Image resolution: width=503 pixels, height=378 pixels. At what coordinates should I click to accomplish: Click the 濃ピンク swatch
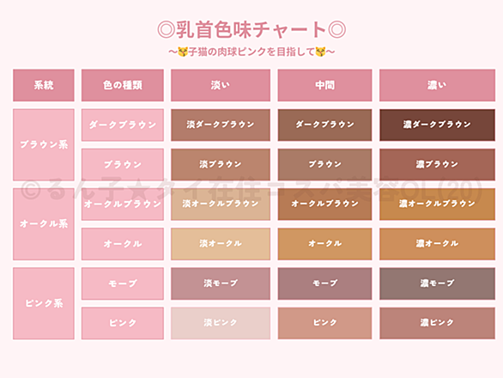click(x=437, y=323)
